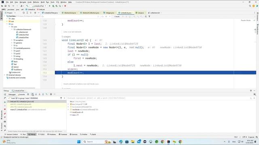Open the Version Control tool window button
The width and height of the screenshot is (259, 145).
[x=11, y=134]
